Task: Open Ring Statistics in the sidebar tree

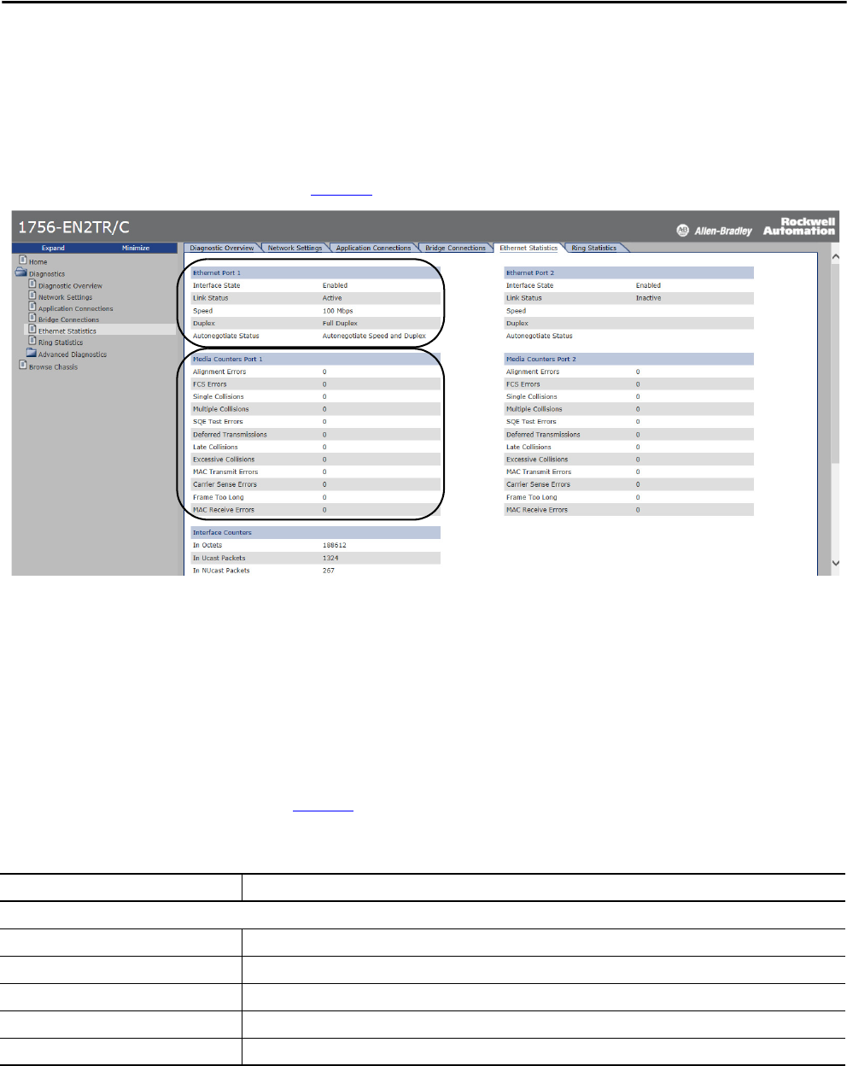Action: click(x=61, y=343)
